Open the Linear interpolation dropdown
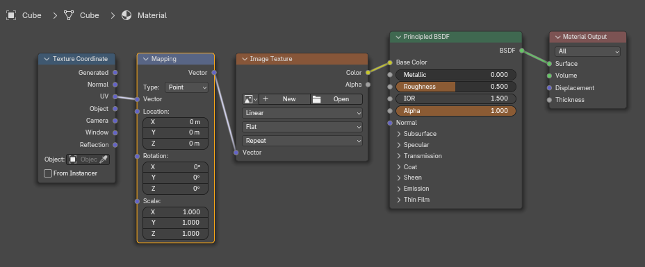 302,113
